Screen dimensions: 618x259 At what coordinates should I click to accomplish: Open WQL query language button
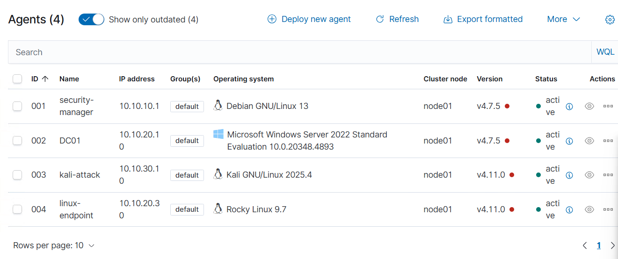[605, 52]
